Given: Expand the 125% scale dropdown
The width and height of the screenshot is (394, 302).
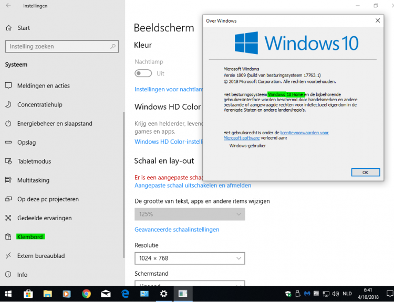Looking at the screenshot, I should tap(190, 214).
